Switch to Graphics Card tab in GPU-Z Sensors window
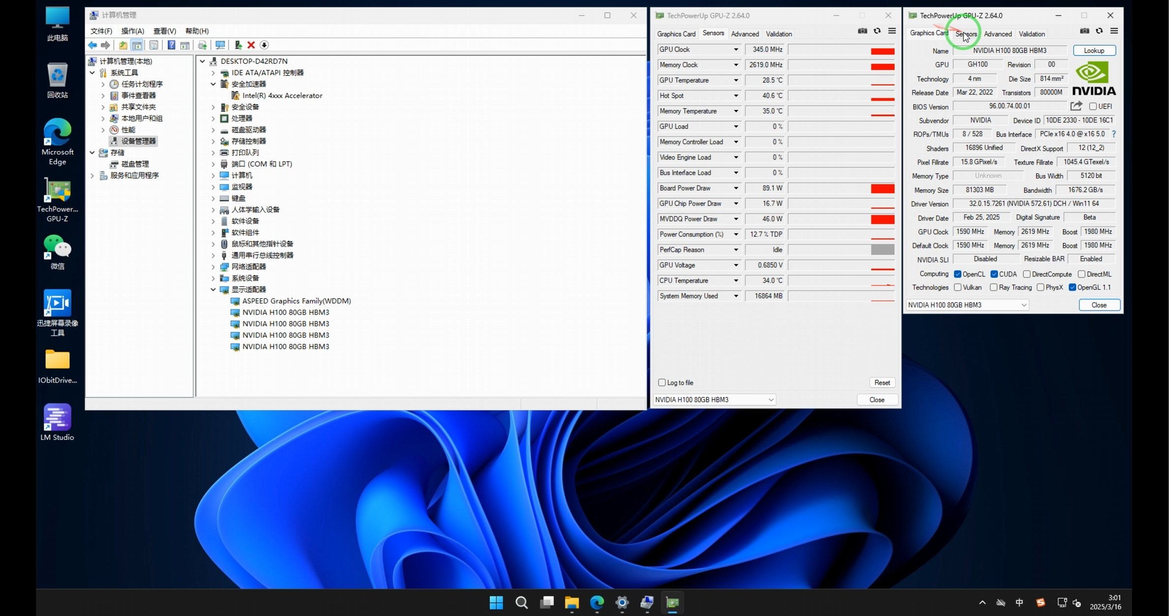Viewport: 1169px width, 616px height. pos(676,34)
